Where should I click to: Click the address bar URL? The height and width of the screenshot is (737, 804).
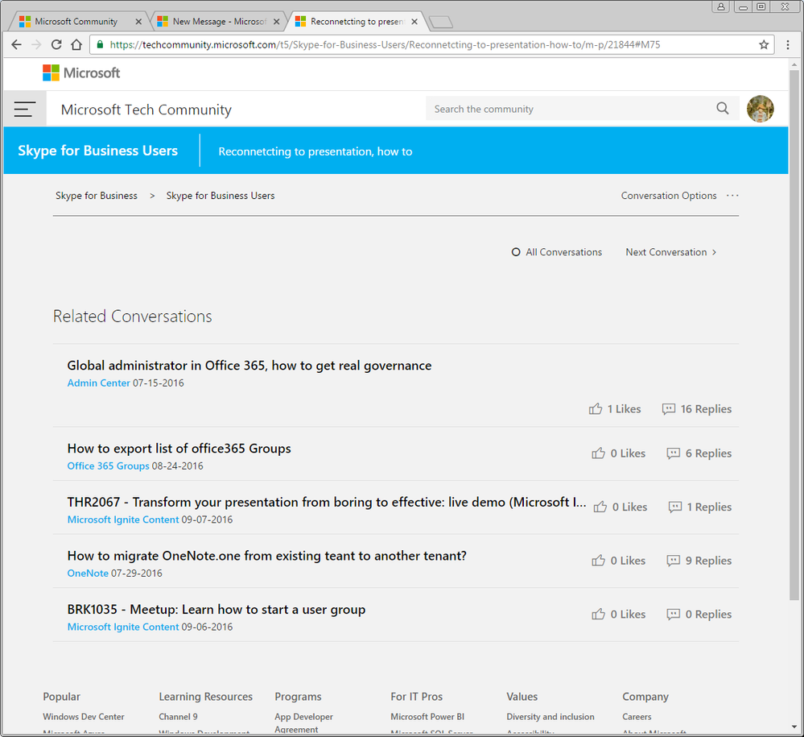[385, 44]
